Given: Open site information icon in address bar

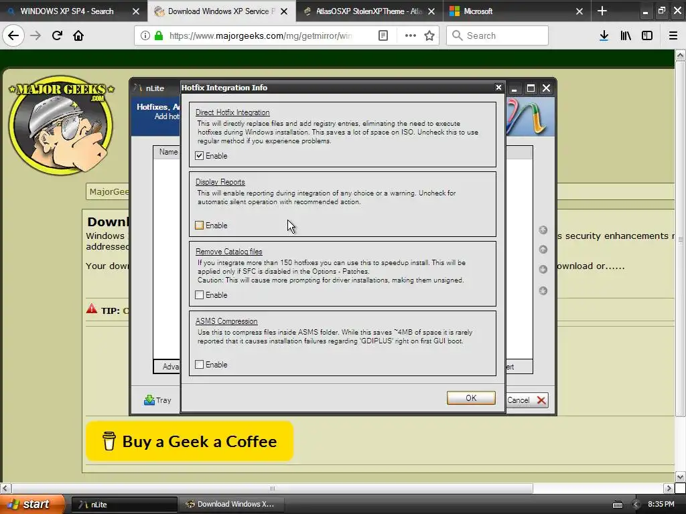Looking at the screenshot, I should click(145, 35).
